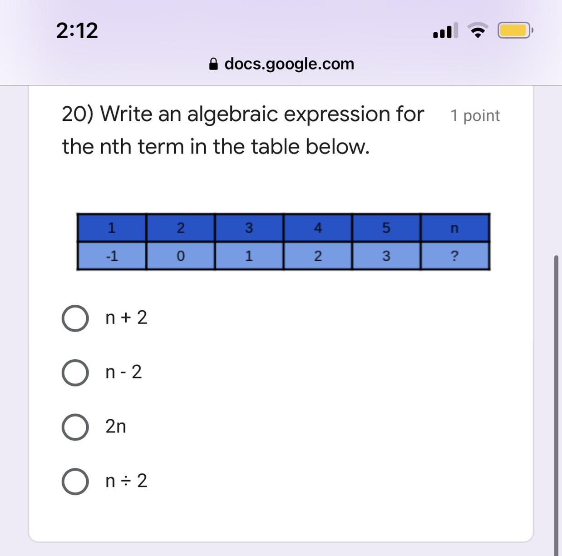Click the question mark cell in table
This screenshot has height=556, width=562.
455,256
